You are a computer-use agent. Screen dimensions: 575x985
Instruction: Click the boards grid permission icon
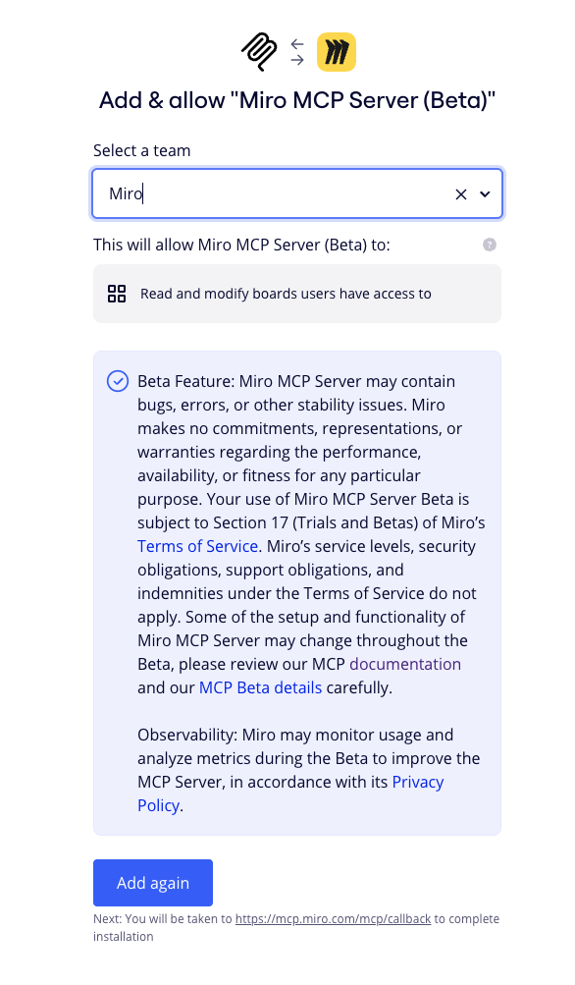[x=117, y=293]
